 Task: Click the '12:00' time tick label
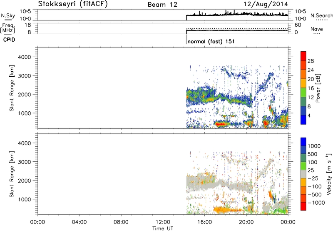(163, 222)
